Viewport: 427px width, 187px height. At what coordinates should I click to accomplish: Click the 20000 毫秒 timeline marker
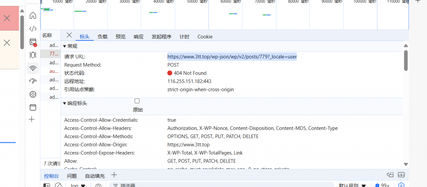pos(96,1)
